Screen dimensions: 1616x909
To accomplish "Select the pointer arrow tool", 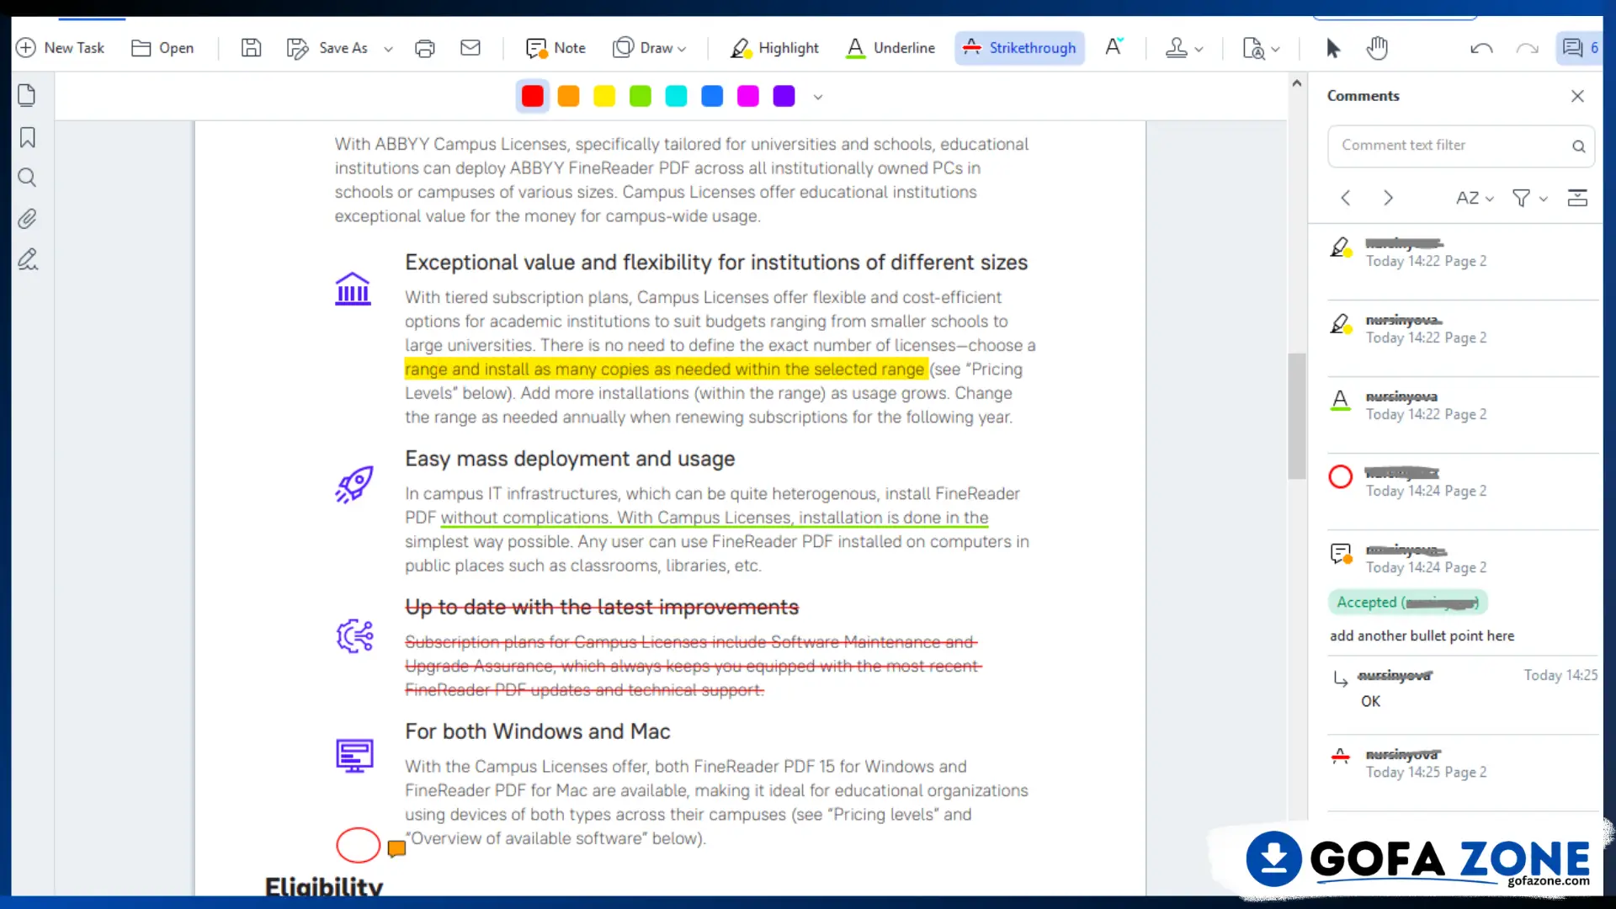I will pos(1332,48).
